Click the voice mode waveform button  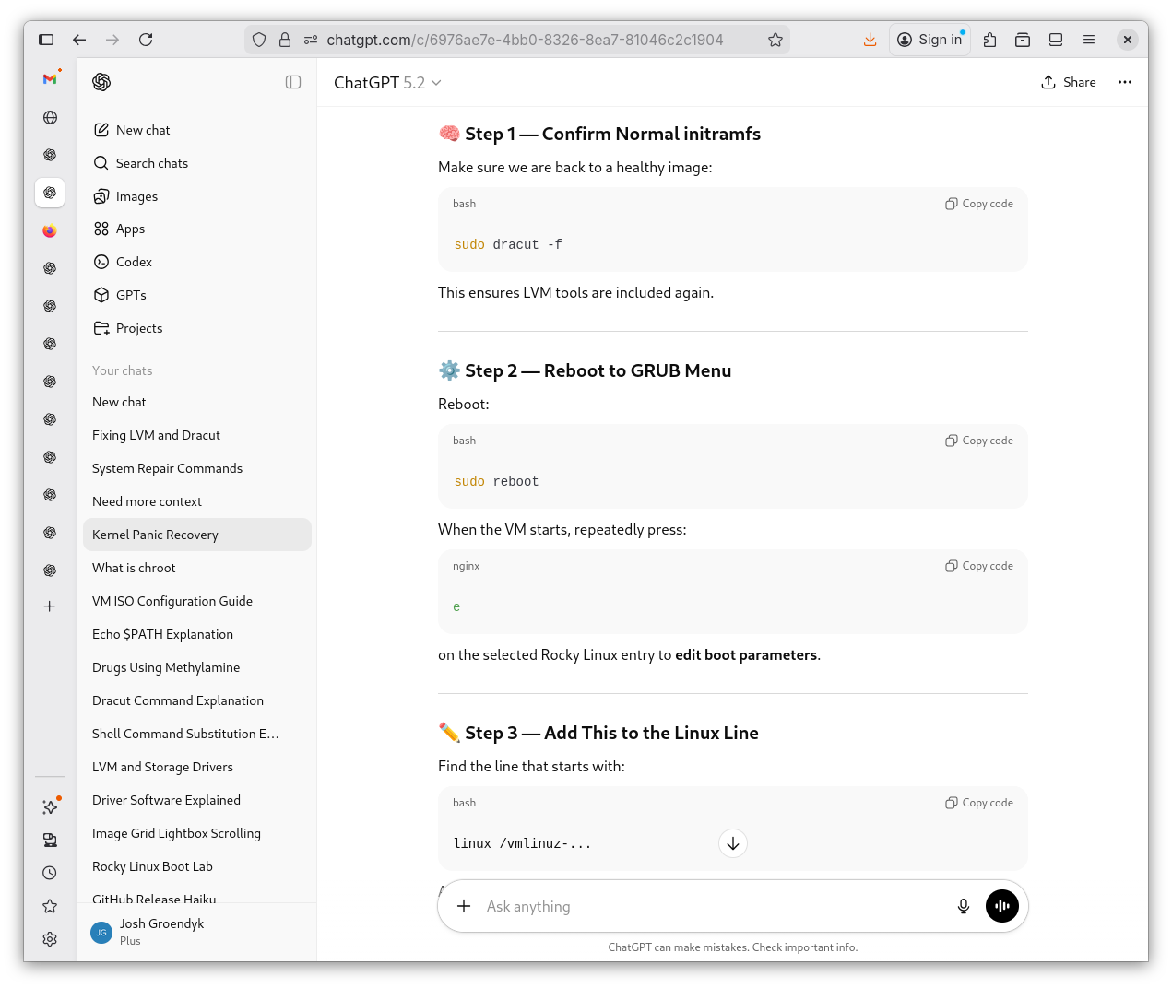click(x=1001, y=906)
